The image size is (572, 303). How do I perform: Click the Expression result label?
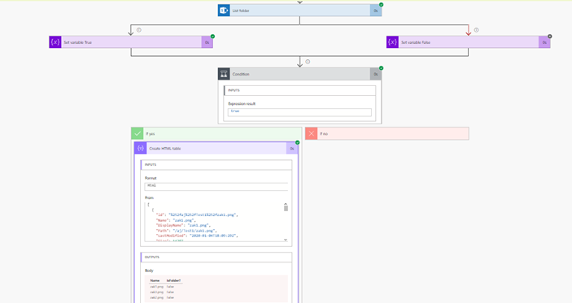[242, 104]
